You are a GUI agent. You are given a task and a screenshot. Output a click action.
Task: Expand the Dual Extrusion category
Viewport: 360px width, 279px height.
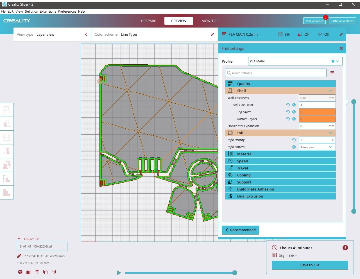click(x=280, y=196)
